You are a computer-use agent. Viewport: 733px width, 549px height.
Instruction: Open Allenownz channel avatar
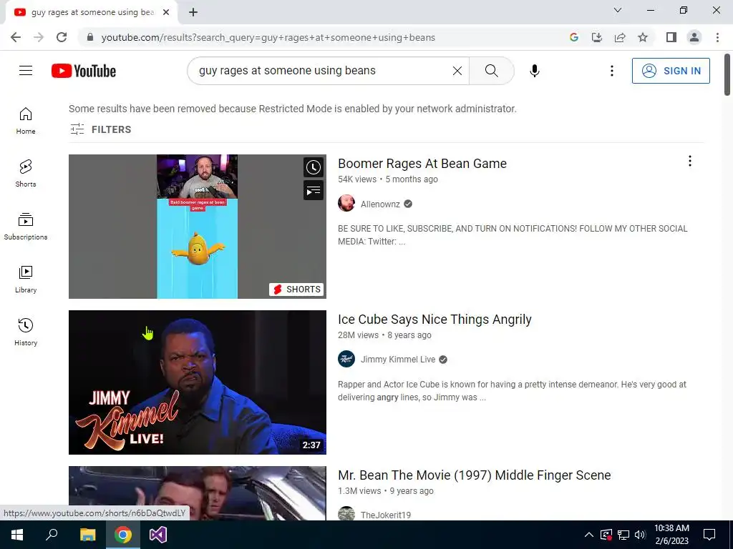pos(346,204)
